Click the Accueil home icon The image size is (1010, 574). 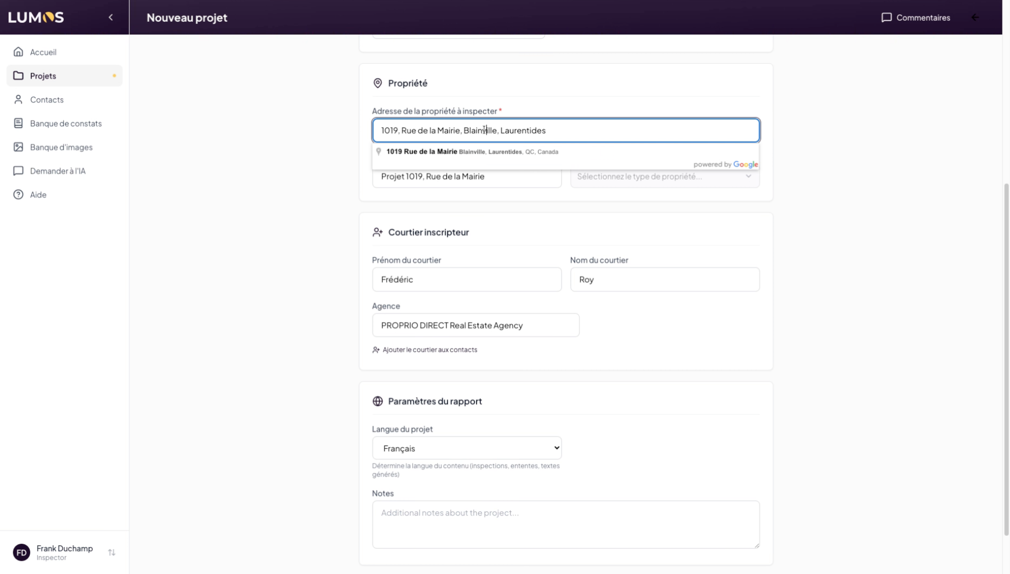pyautogui.click(x=19, y=52)
